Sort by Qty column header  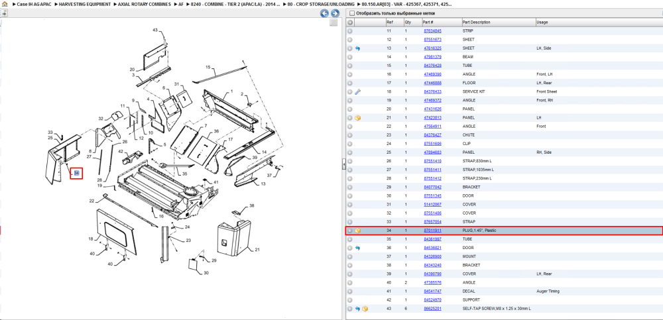[408, 22]
